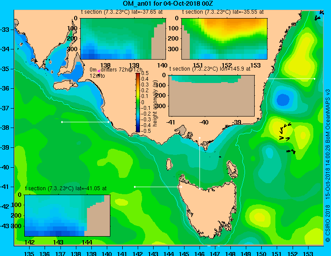Click the '15-Oct-2018 14:00:26 BoM OceanMAPS v3' timestamp text

point(327,144)
